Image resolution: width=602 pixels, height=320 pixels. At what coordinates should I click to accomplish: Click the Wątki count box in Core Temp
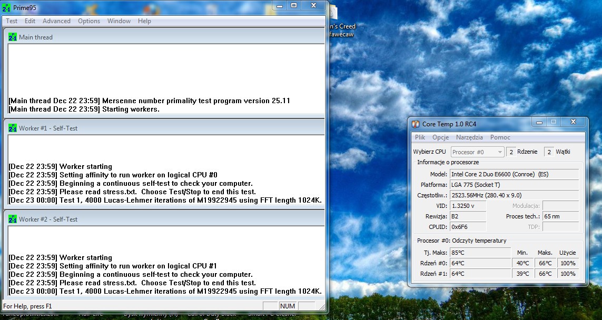(549, 152)
